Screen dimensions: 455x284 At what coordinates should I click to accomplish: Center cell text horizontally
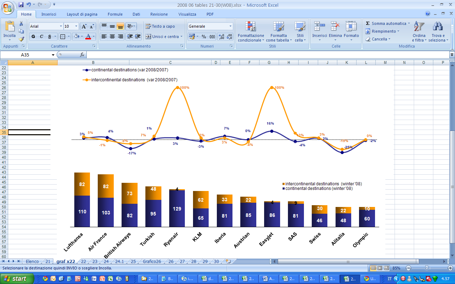[x=112, y=36]
